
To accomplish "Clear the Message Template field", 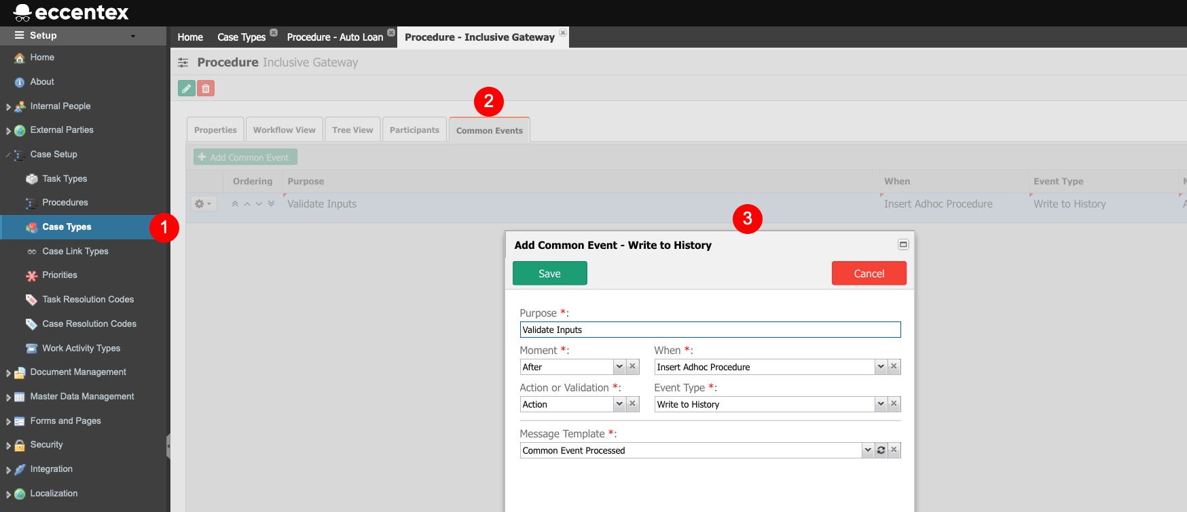I will (x=894, y=450).
